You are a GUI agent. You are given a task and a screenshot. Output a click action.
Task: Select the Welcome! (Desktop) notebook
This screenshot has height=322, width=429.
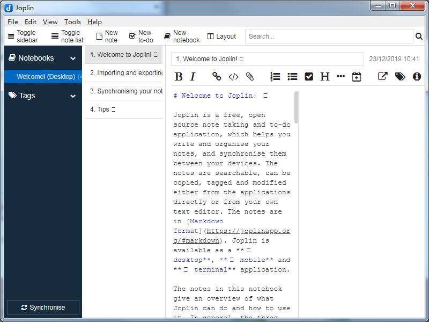click(46, 77)
